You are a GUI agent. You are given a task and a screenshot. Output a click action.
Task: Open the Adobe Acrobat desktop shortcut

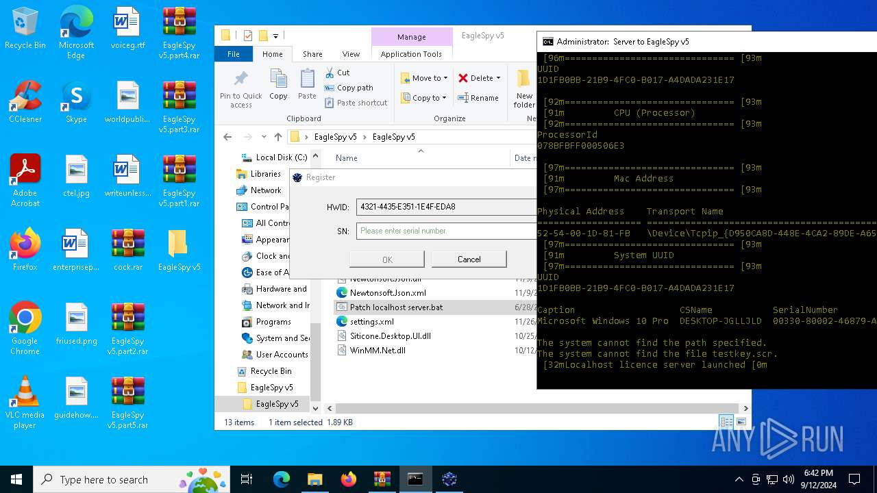[25, 181]
